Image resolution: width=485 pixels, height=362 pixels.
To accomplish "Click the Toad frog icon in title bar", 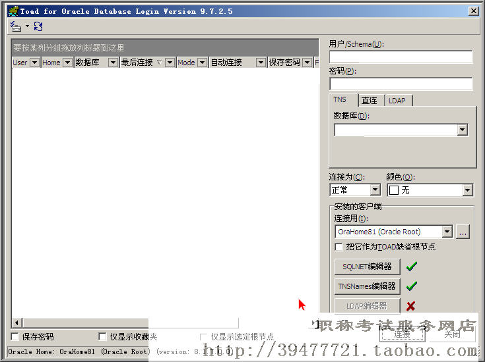I will point(13,11).
